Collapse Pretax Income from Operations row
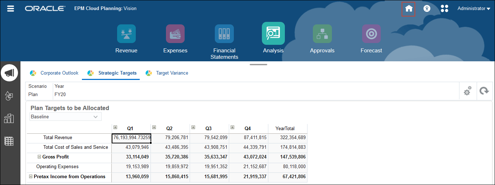Viewport: 495px width, 185px height. pyautogui.click(x=31, y=177)
